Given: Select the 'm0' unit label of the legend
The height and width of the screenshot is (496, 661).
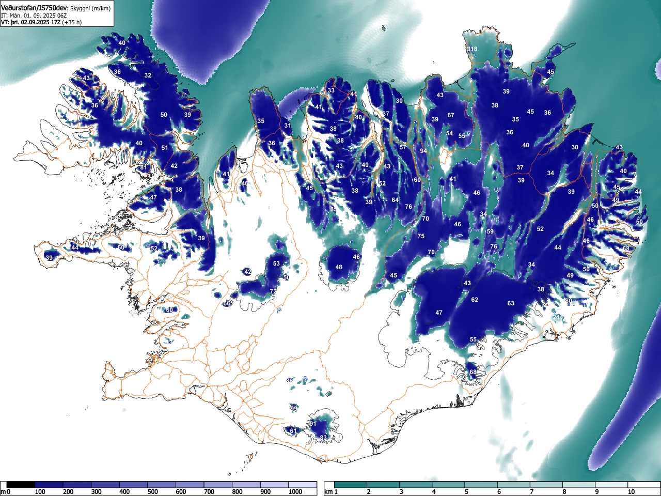Looking at the screenshot, I should [x=6, y=492].
